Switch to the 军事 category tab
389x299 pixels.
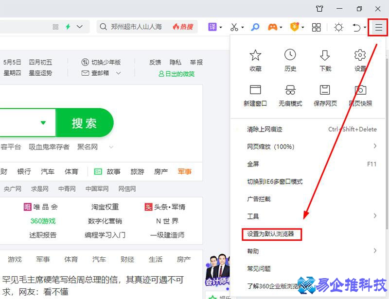(184, 171)
